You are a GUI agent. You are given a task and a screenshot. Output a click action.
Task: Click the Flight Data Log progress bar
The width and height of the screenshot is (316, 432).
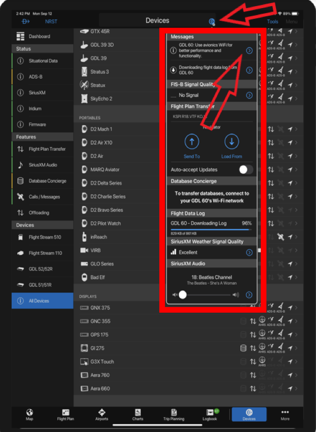pyautogui.click(x=211, y=229)
